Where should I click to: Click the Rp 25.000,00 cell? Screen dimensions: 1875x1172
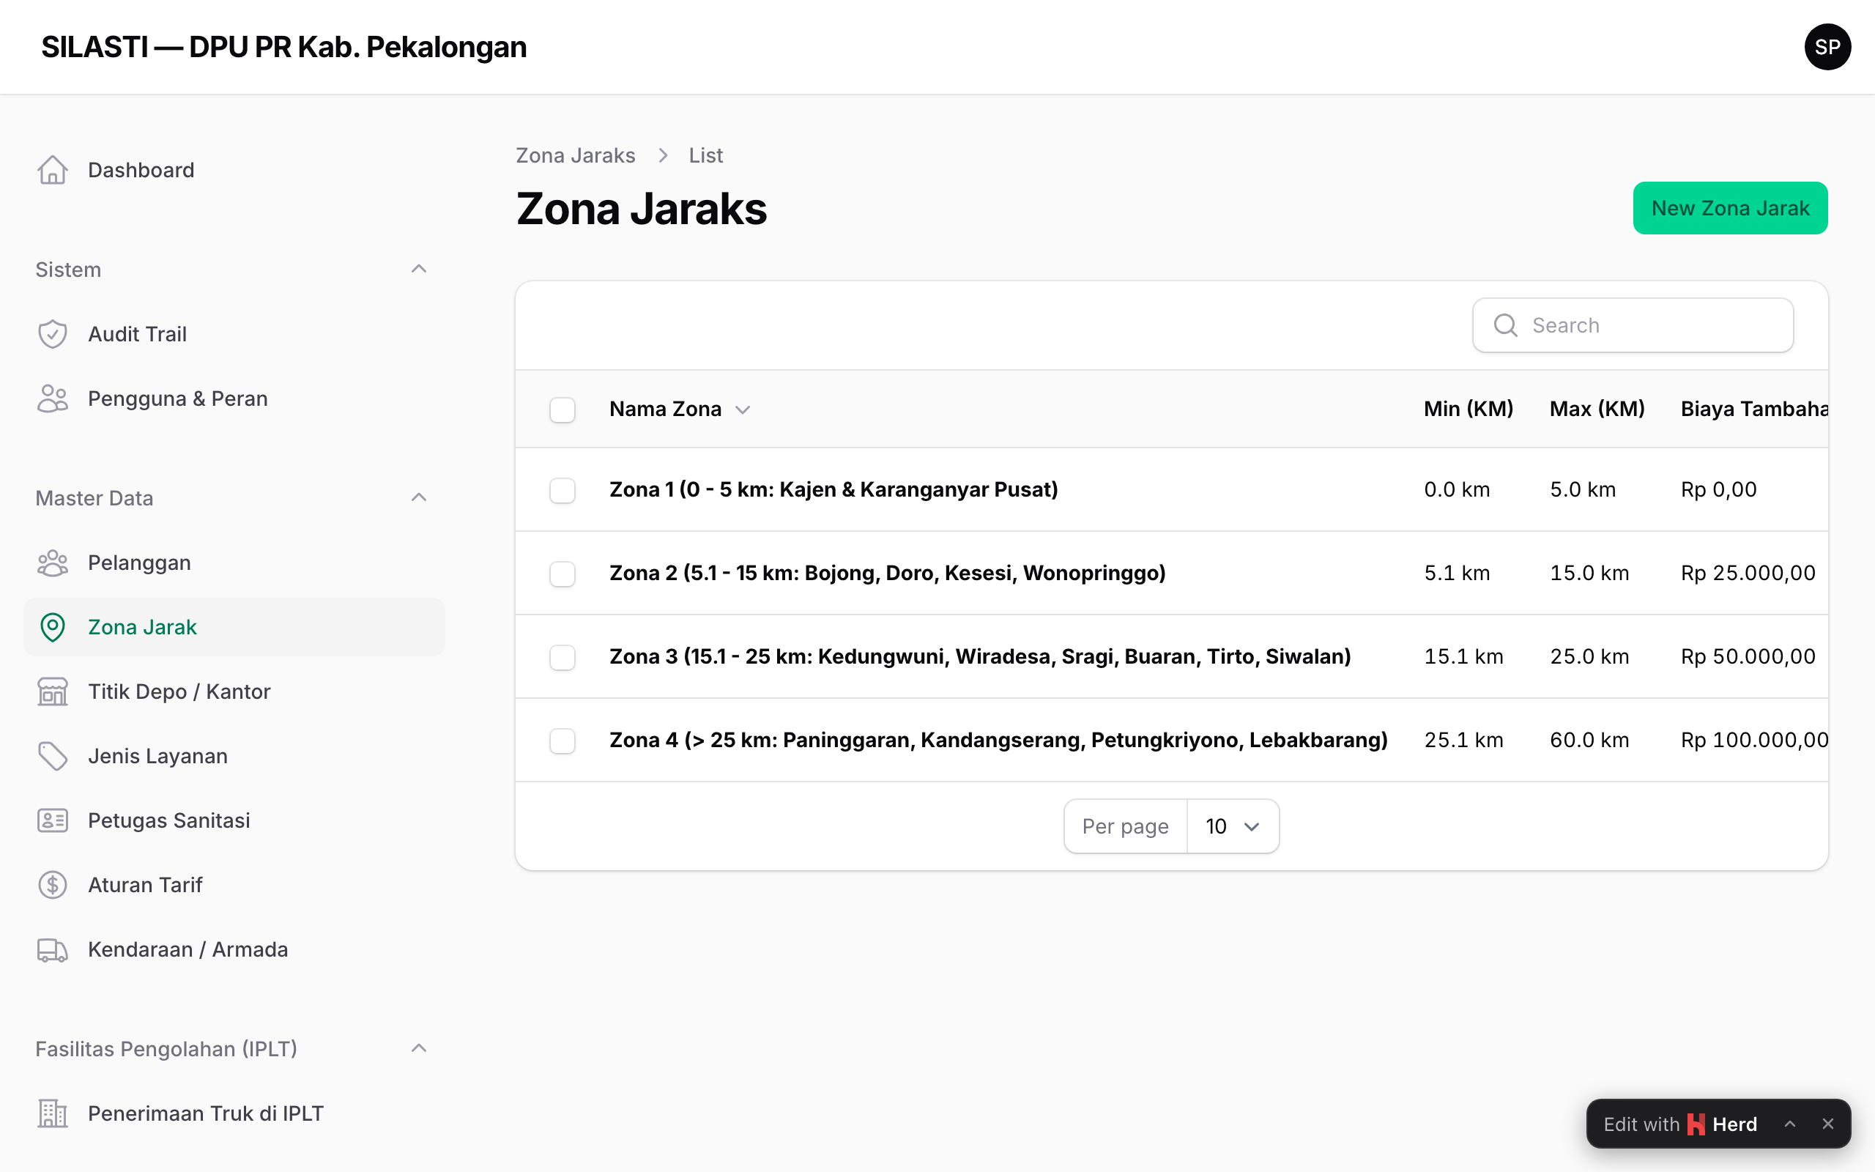(x=1747, y=574)
